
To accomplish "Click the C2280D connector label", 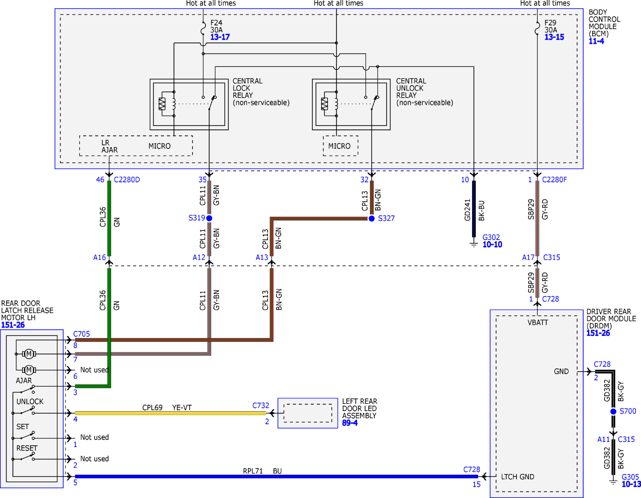I will pyautogui.click(x=127, y=180).
